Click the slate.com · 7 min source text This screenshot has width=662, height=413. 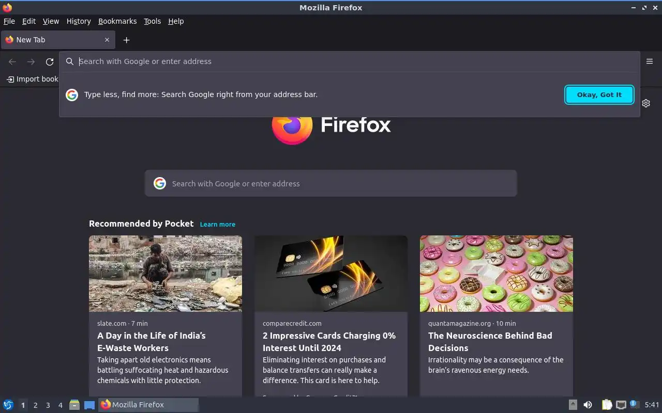click(123, 323)
